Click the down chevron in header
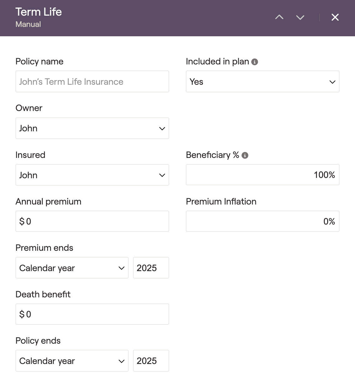Screen dimensions: 355x384 300,18
